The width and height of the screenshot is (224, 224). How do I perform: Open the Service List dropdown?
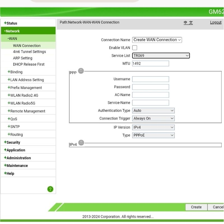coord(161,55)
